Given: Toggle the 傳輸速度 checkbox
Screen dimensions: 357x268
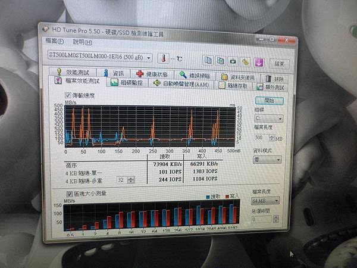Looking at the screenshot, I should tap(68, 95).
